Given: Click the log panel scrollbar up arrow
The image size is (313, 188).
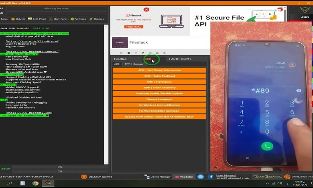Looking at the screenshot, I should [x=106, y=26].
